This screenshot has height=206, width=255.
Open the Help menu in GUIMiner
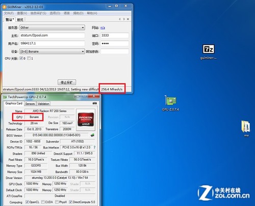pos(92,13)
